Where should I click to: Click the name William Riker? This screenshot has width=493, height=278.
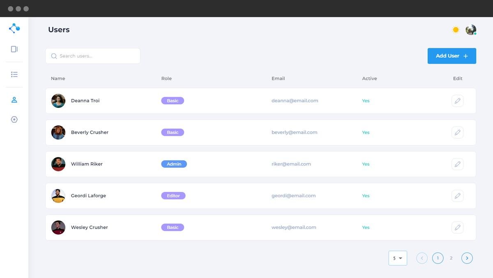coord(87,164)
